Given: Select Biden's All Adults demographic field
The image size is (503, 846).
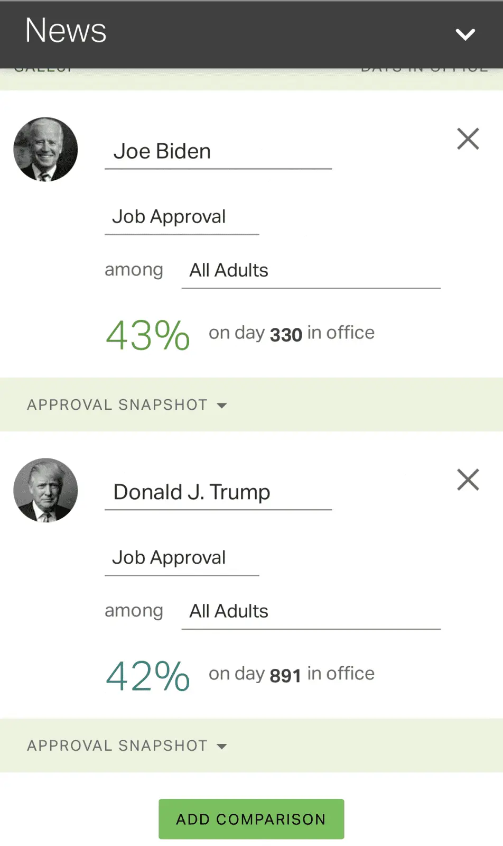Looking at the screenshot, I should pyautogui.click(x=311, y=271).
